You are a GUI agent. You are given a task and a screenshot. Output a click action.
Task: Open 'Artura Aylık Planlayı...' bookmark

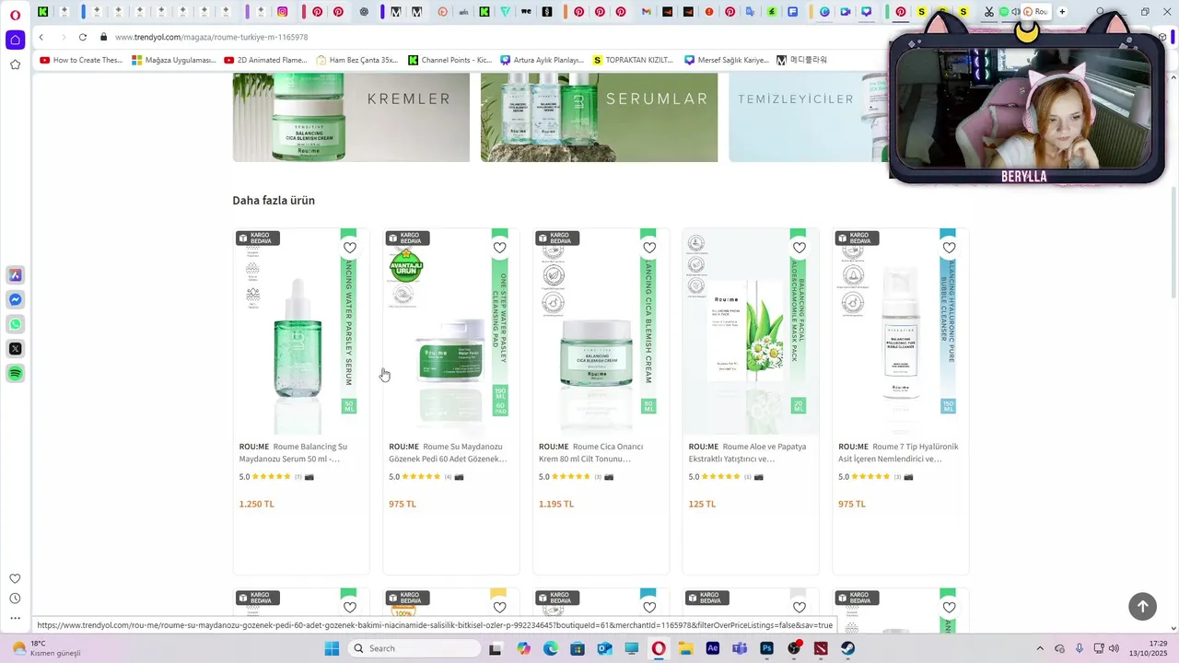(543, 60)
